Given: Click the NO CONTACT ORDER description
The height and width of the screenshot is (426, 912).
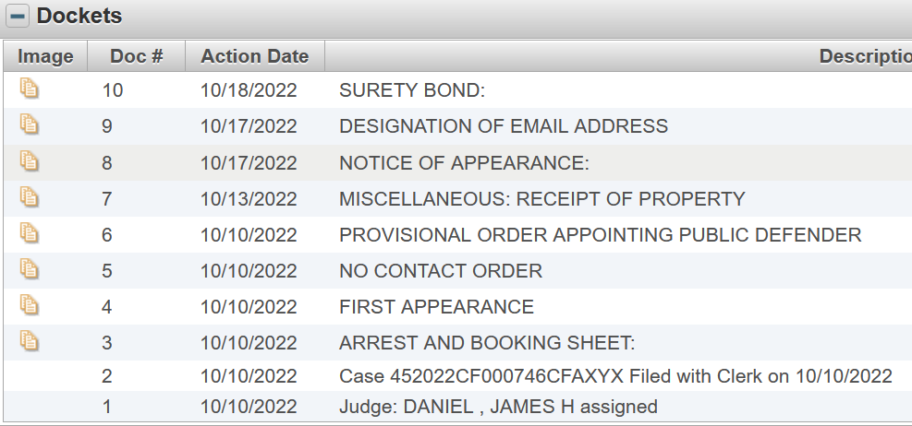Looking at the screenshot, I should pyautogui.click(x=441, y=271).
